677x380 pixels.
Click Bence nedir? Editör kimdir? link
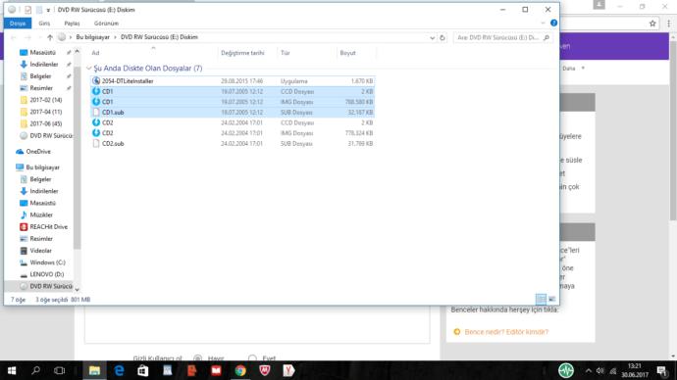[506, 332]
